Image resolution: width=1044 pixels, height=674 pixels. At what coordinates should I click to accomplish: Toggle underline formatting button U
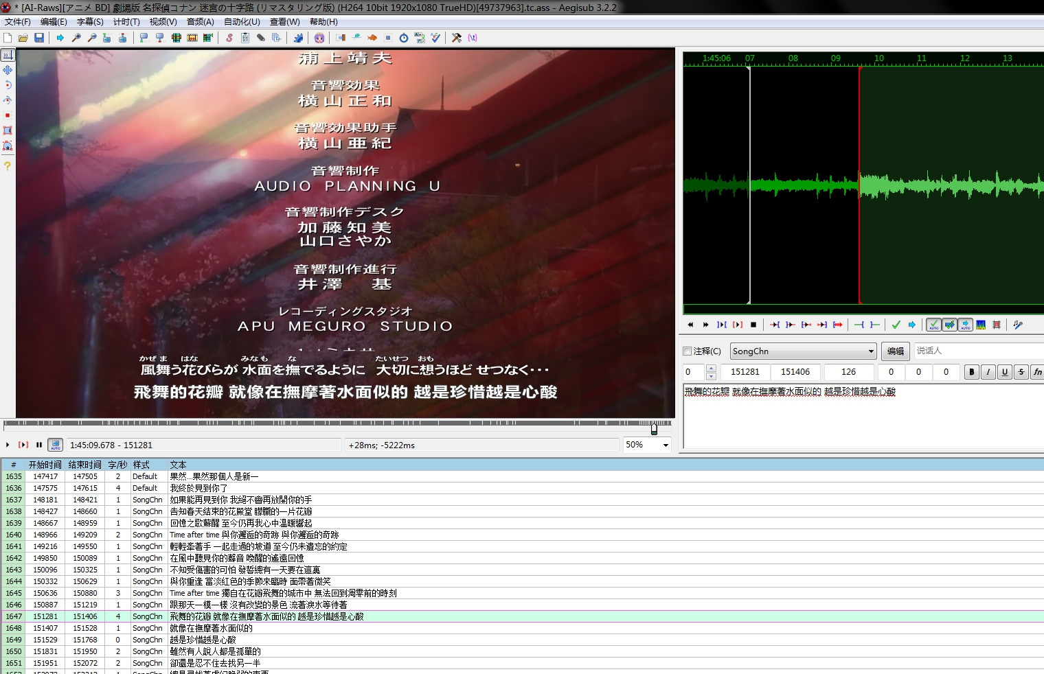tap(1004, 371)
